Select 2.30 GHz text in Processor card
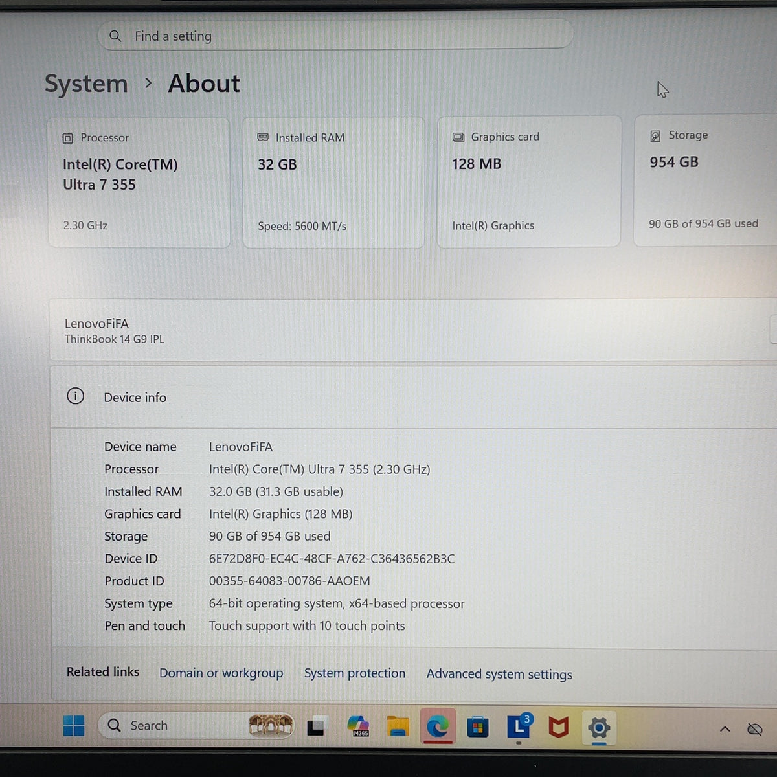This screenshot has height=777, width=777. point(85,225)
